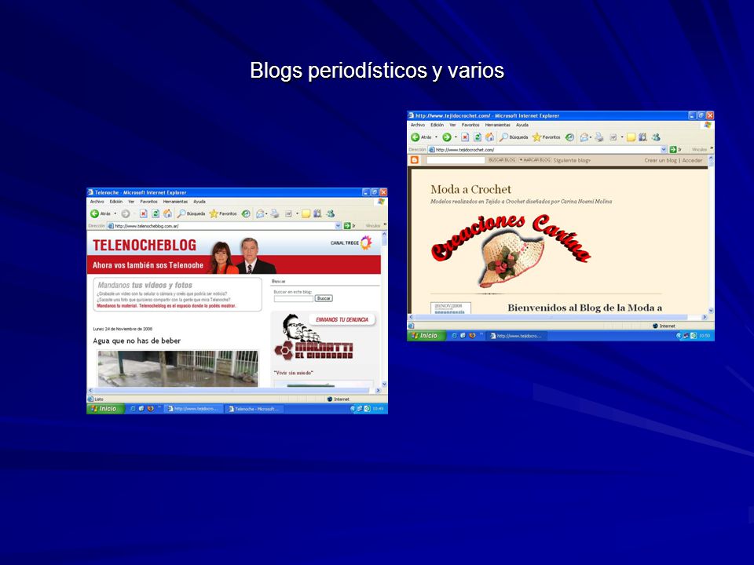Click the Ir go button in Telenoche window

(350, 226)
